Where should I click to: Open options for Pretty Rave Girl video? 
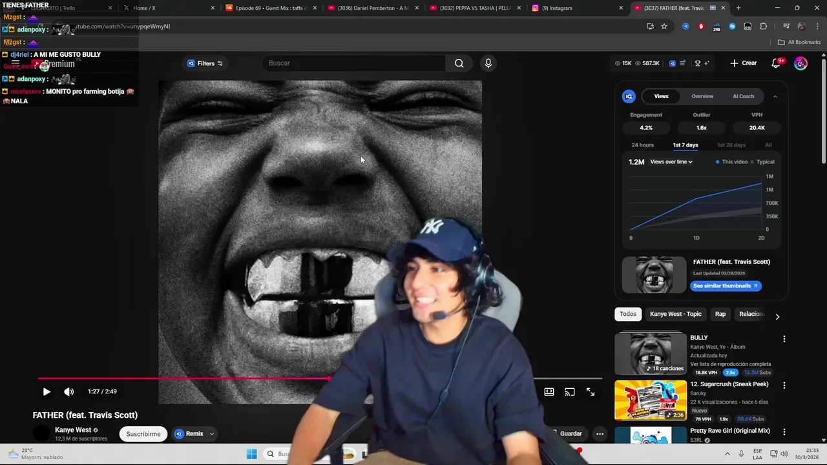coord(784,432)
